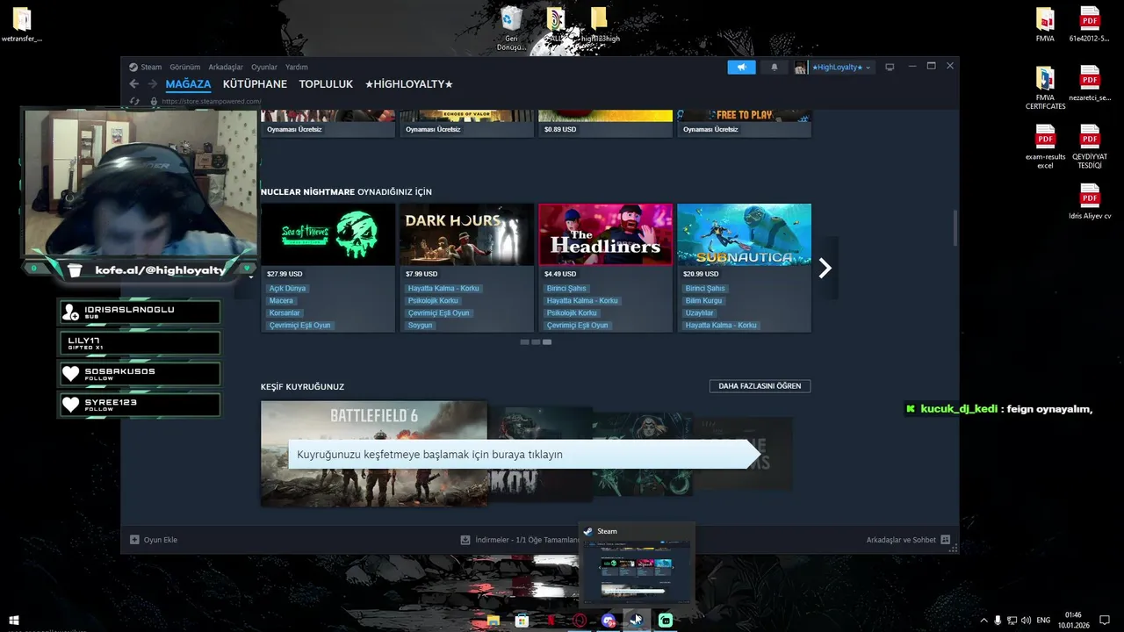Open the Görünüm menu
This screenshot has height=632, width=1124.
[x=184, y=68]
